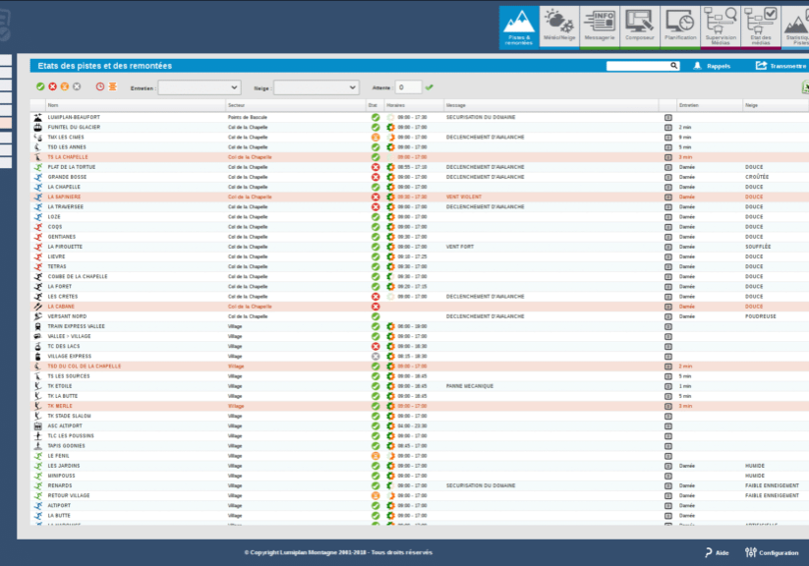Open Configuration settings

coord(772,552)
